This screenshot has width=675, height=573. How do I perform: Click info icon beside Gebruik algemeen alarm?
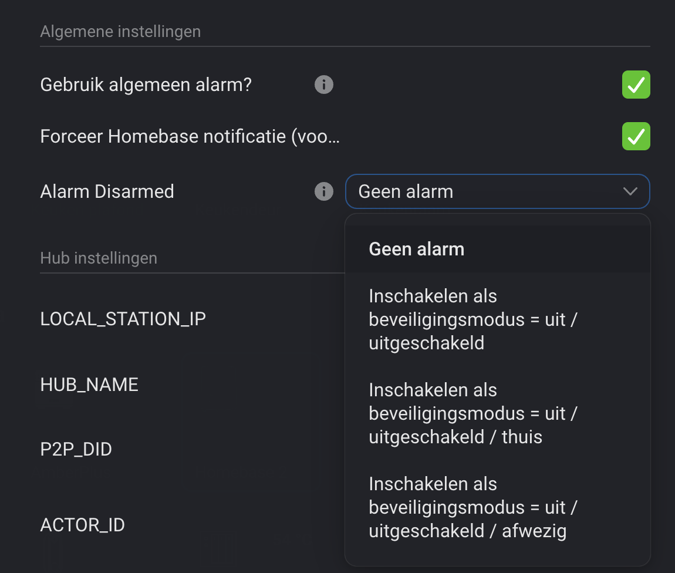pos(324,85)
